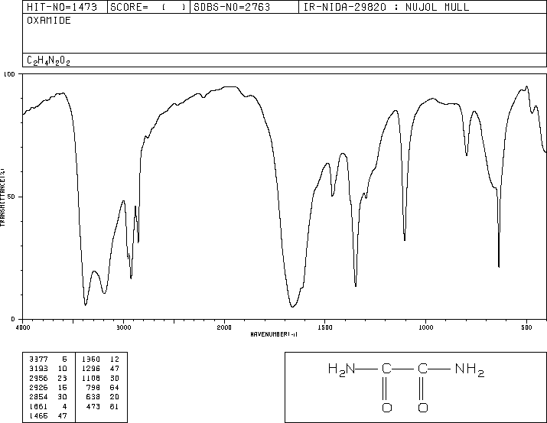Click the 2926 peak table entry
547x423 pixels.
[48, 387]
